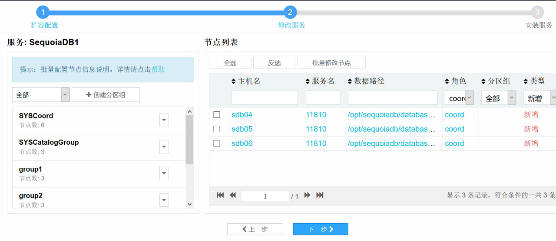The height and width of the screenshot is (241, 556).
Task: Open the SYSCoord group dropdown arrow
Action: 164,120
